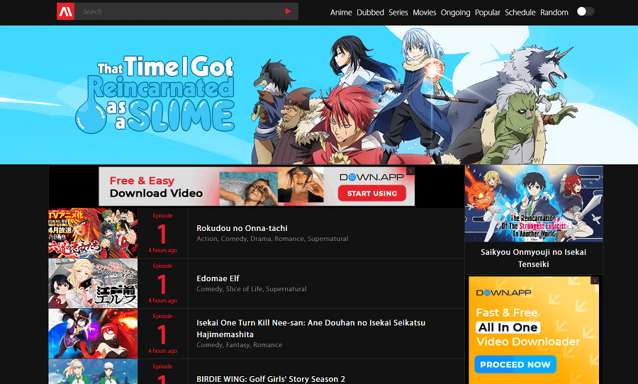Open the Dubbed menu item

[370, 12]
